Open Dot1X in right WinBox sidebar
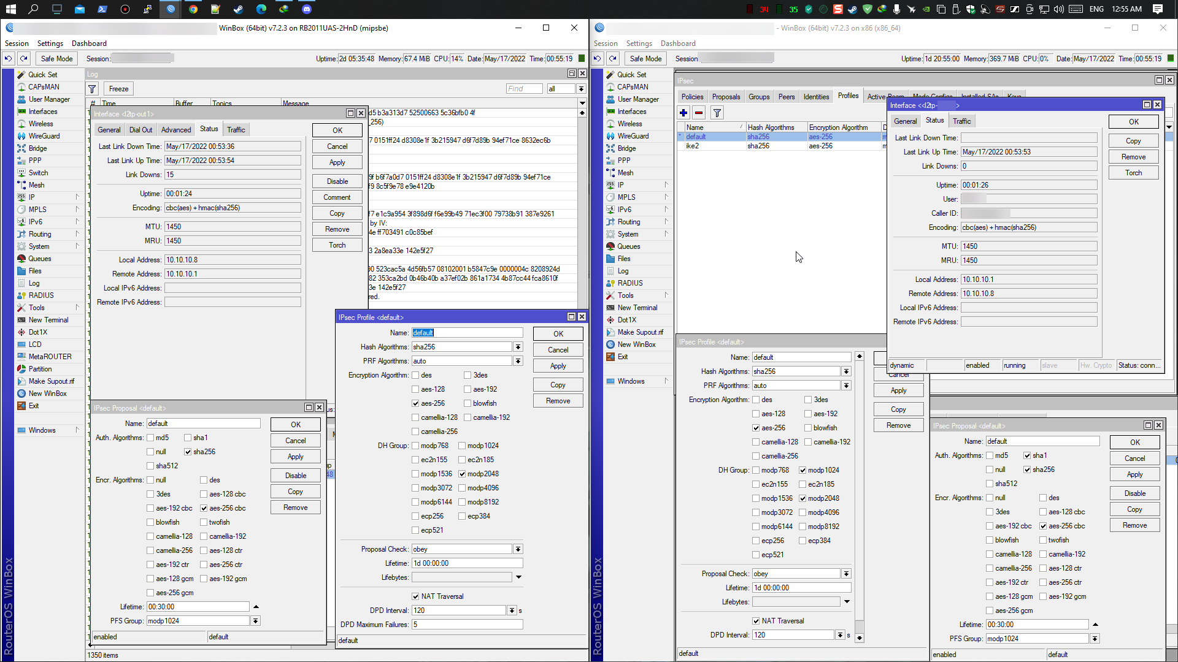The height and width of the screenshot is (662, 1178). 626,320
